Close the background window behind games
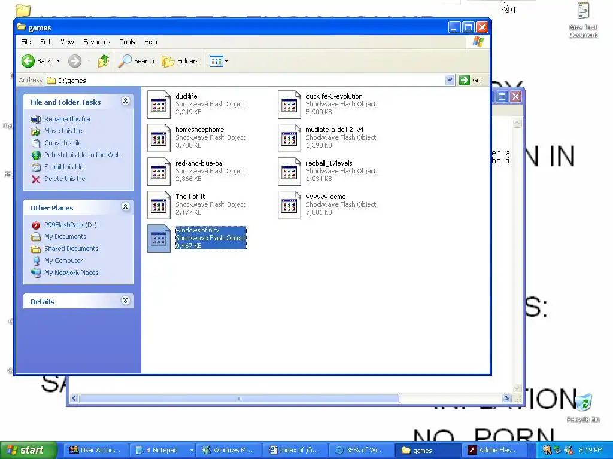 coord(515,96)
